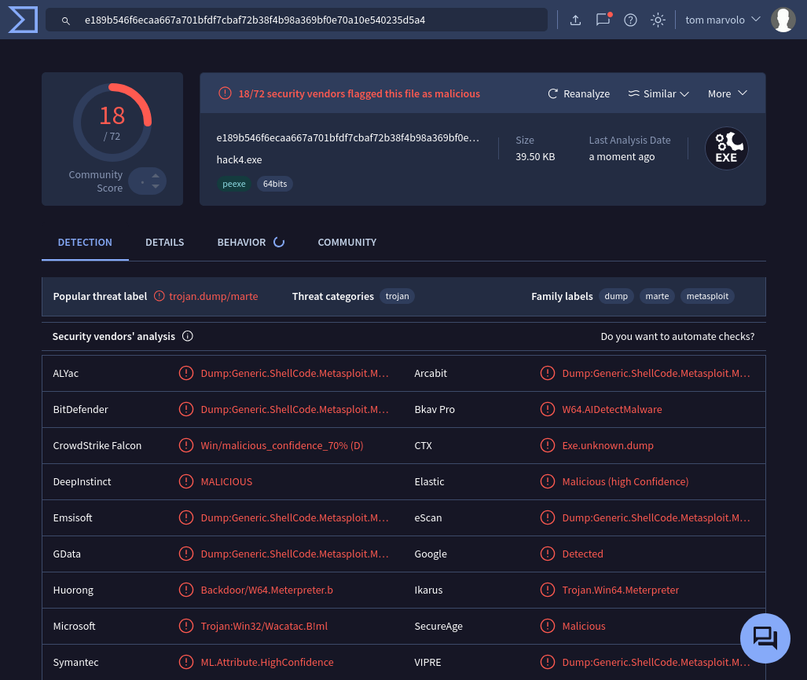Switch to the Community tab

pos(347,243)
